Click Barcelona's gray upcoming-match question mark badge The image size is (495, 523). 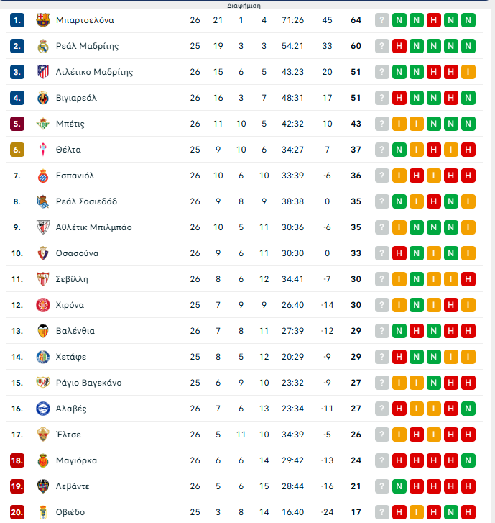tap(382, 20)
